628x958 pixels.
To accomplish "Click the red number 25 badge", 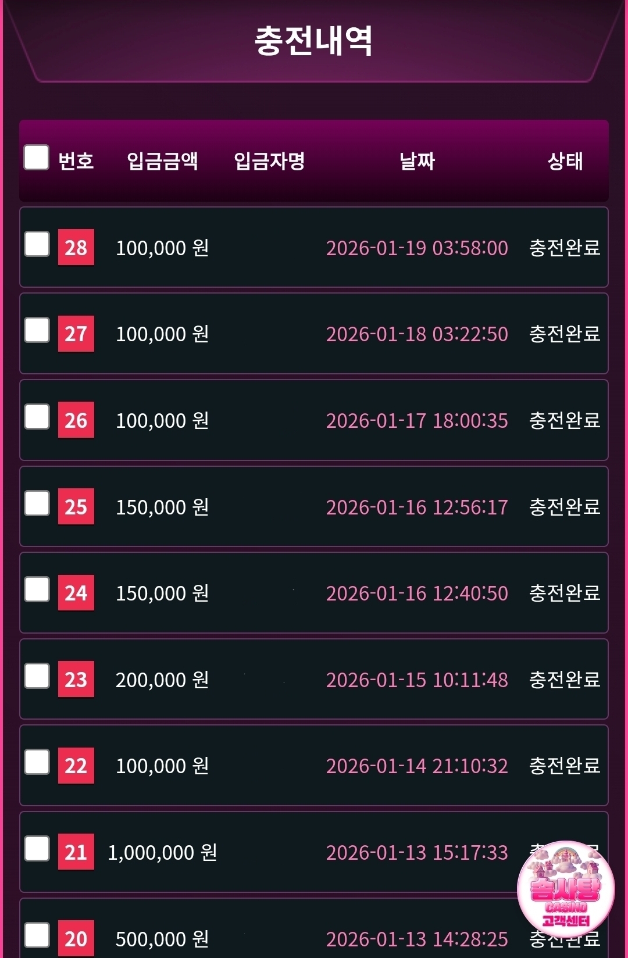I will point(76,507).
